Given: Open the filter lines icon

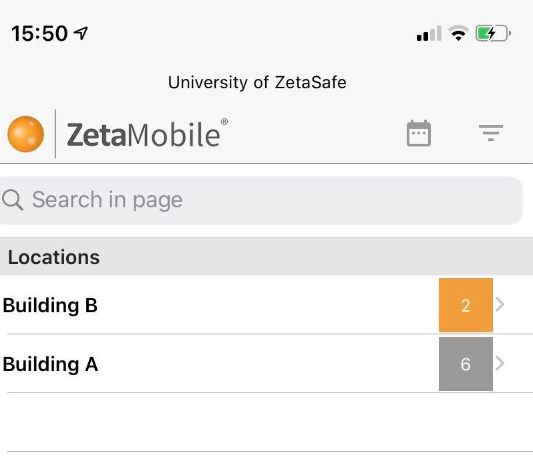Looking at the screenshot, I should pyautogui.click(x=490, y=133).
